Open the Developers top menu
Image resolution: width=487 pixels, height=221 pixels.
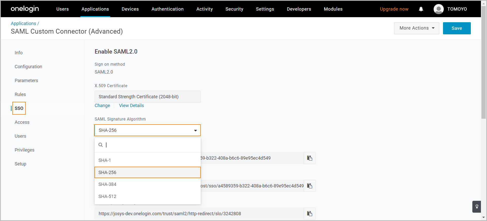(x=299, y=9)
